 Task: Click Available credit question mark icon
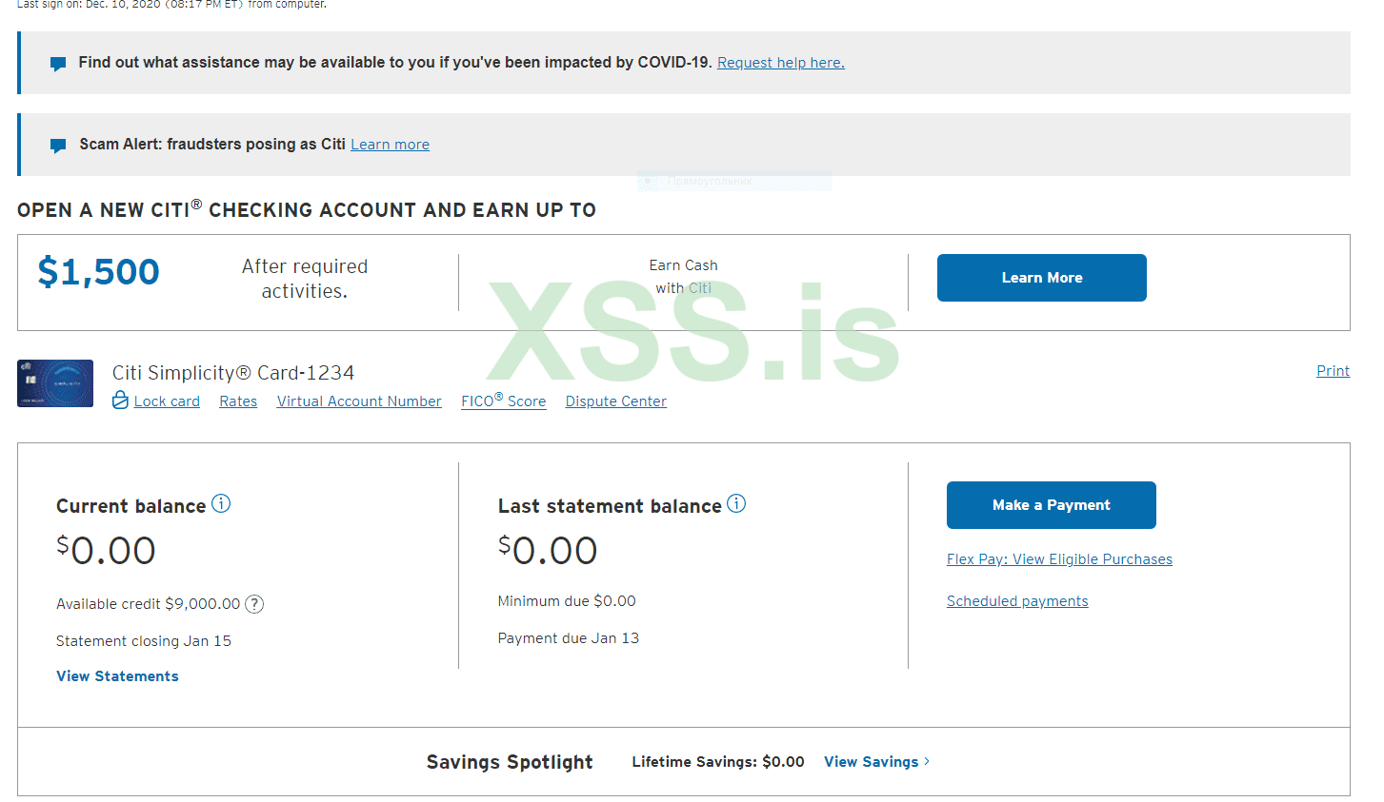254,604
